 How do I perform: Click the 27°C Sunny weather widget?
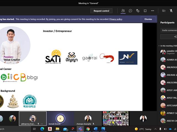pos(143,129)
